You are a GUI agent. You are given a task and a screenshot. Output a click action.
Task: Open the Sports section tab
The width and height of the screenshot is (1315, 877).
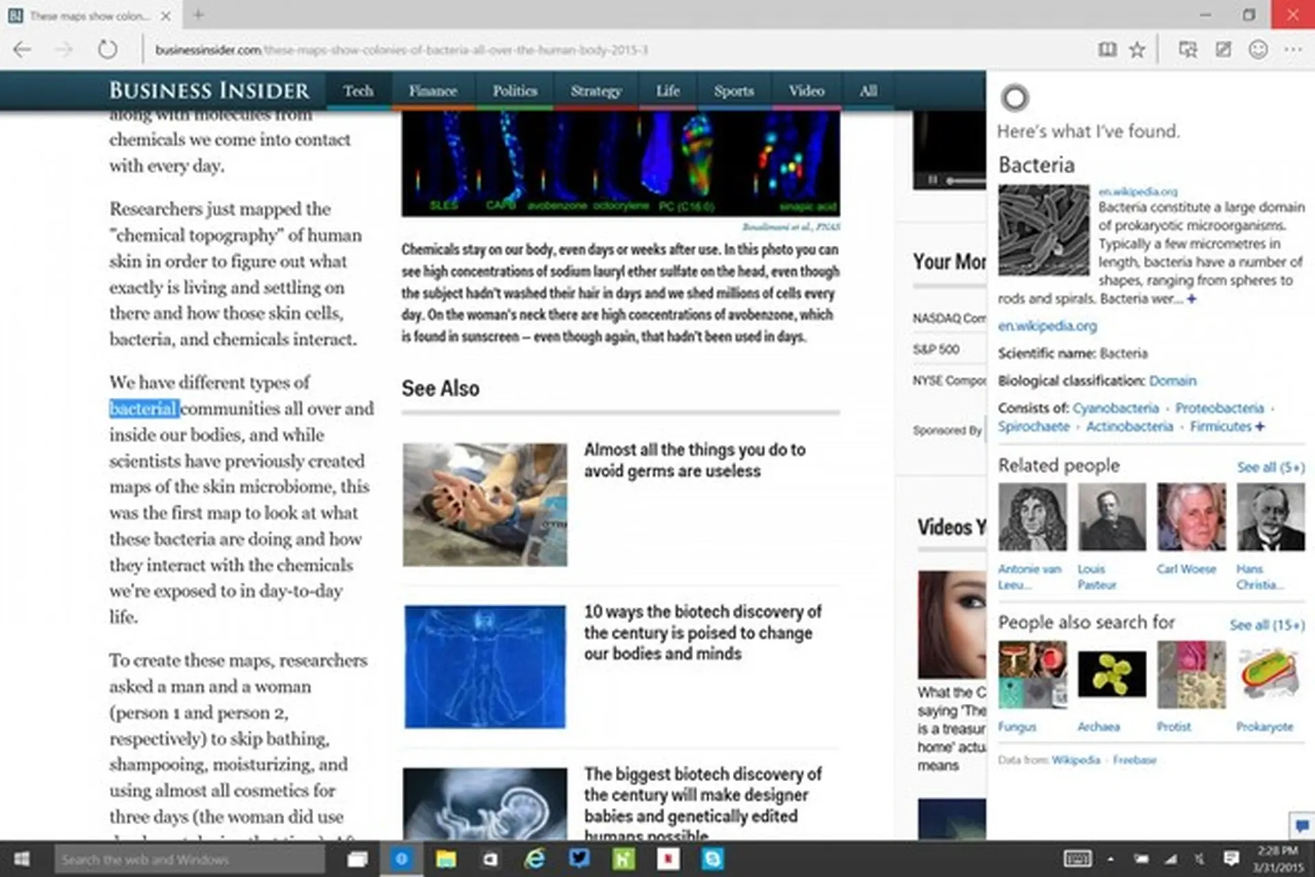734,91
